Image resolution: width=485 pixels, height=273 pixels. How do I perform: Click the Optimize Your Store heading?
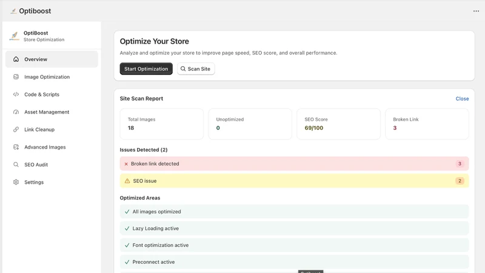tap(155, 41)
